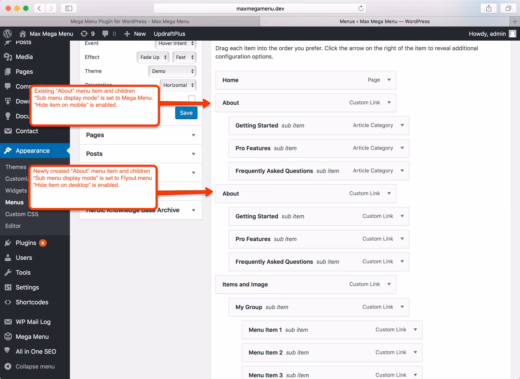
Task: Open the Effect dropdown showing Fade Up
Action: point(153,57)
